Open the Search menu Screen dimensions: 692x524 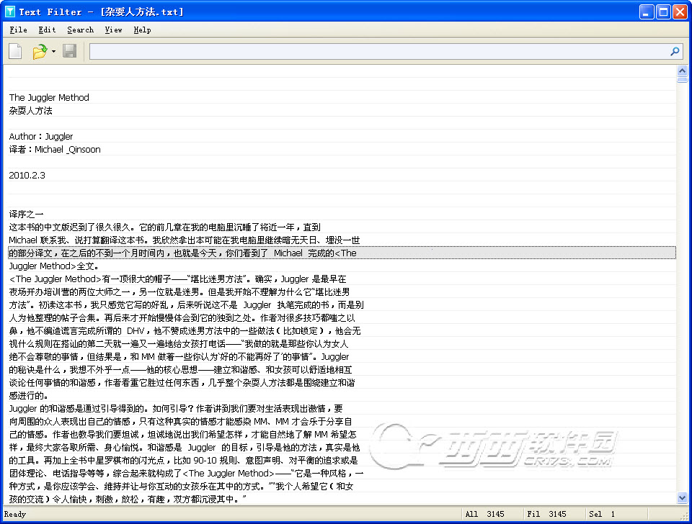point(80,30)
